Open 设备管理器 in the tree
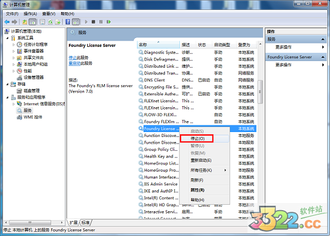This screenshot has width=330, height=236. click(34, 77)
